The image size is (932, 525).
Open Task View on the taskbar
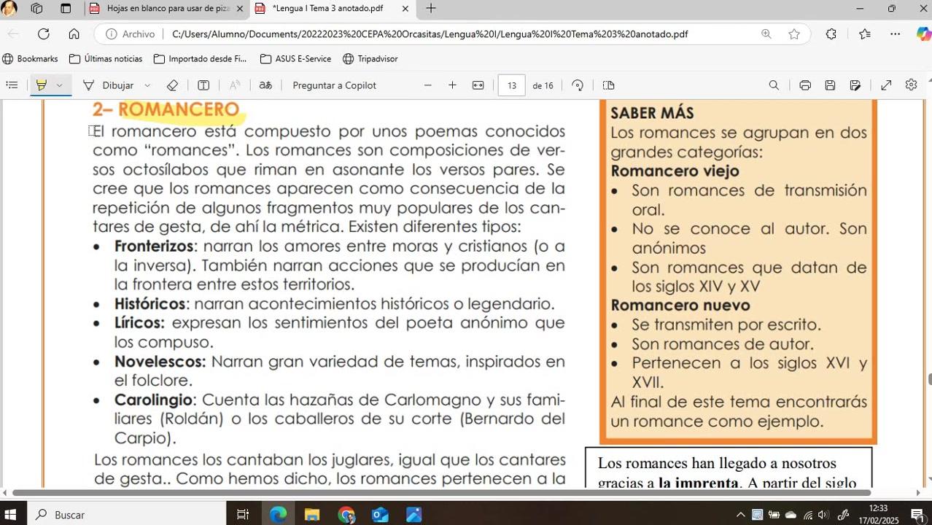(x=243, y=514)
